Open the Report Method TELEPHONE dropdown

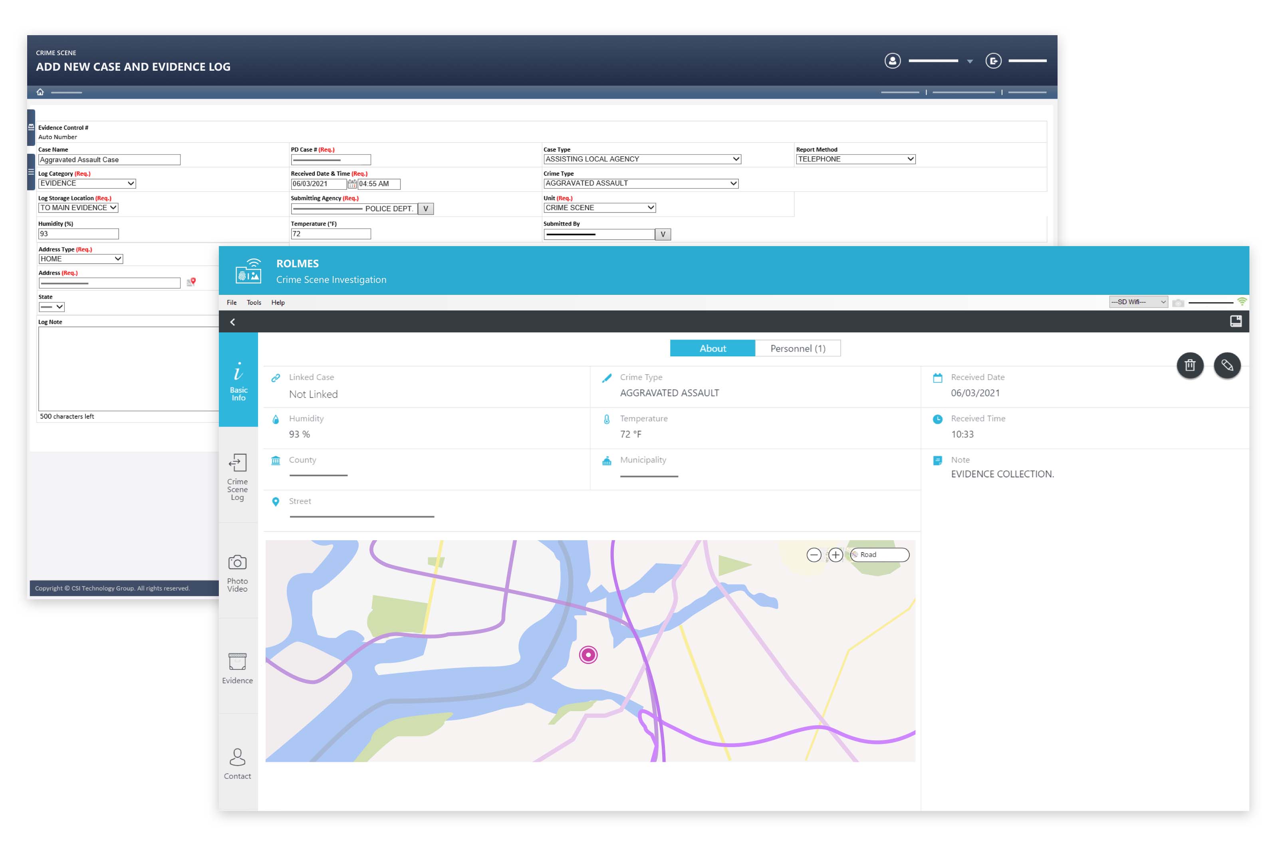(x=855, y=159)
